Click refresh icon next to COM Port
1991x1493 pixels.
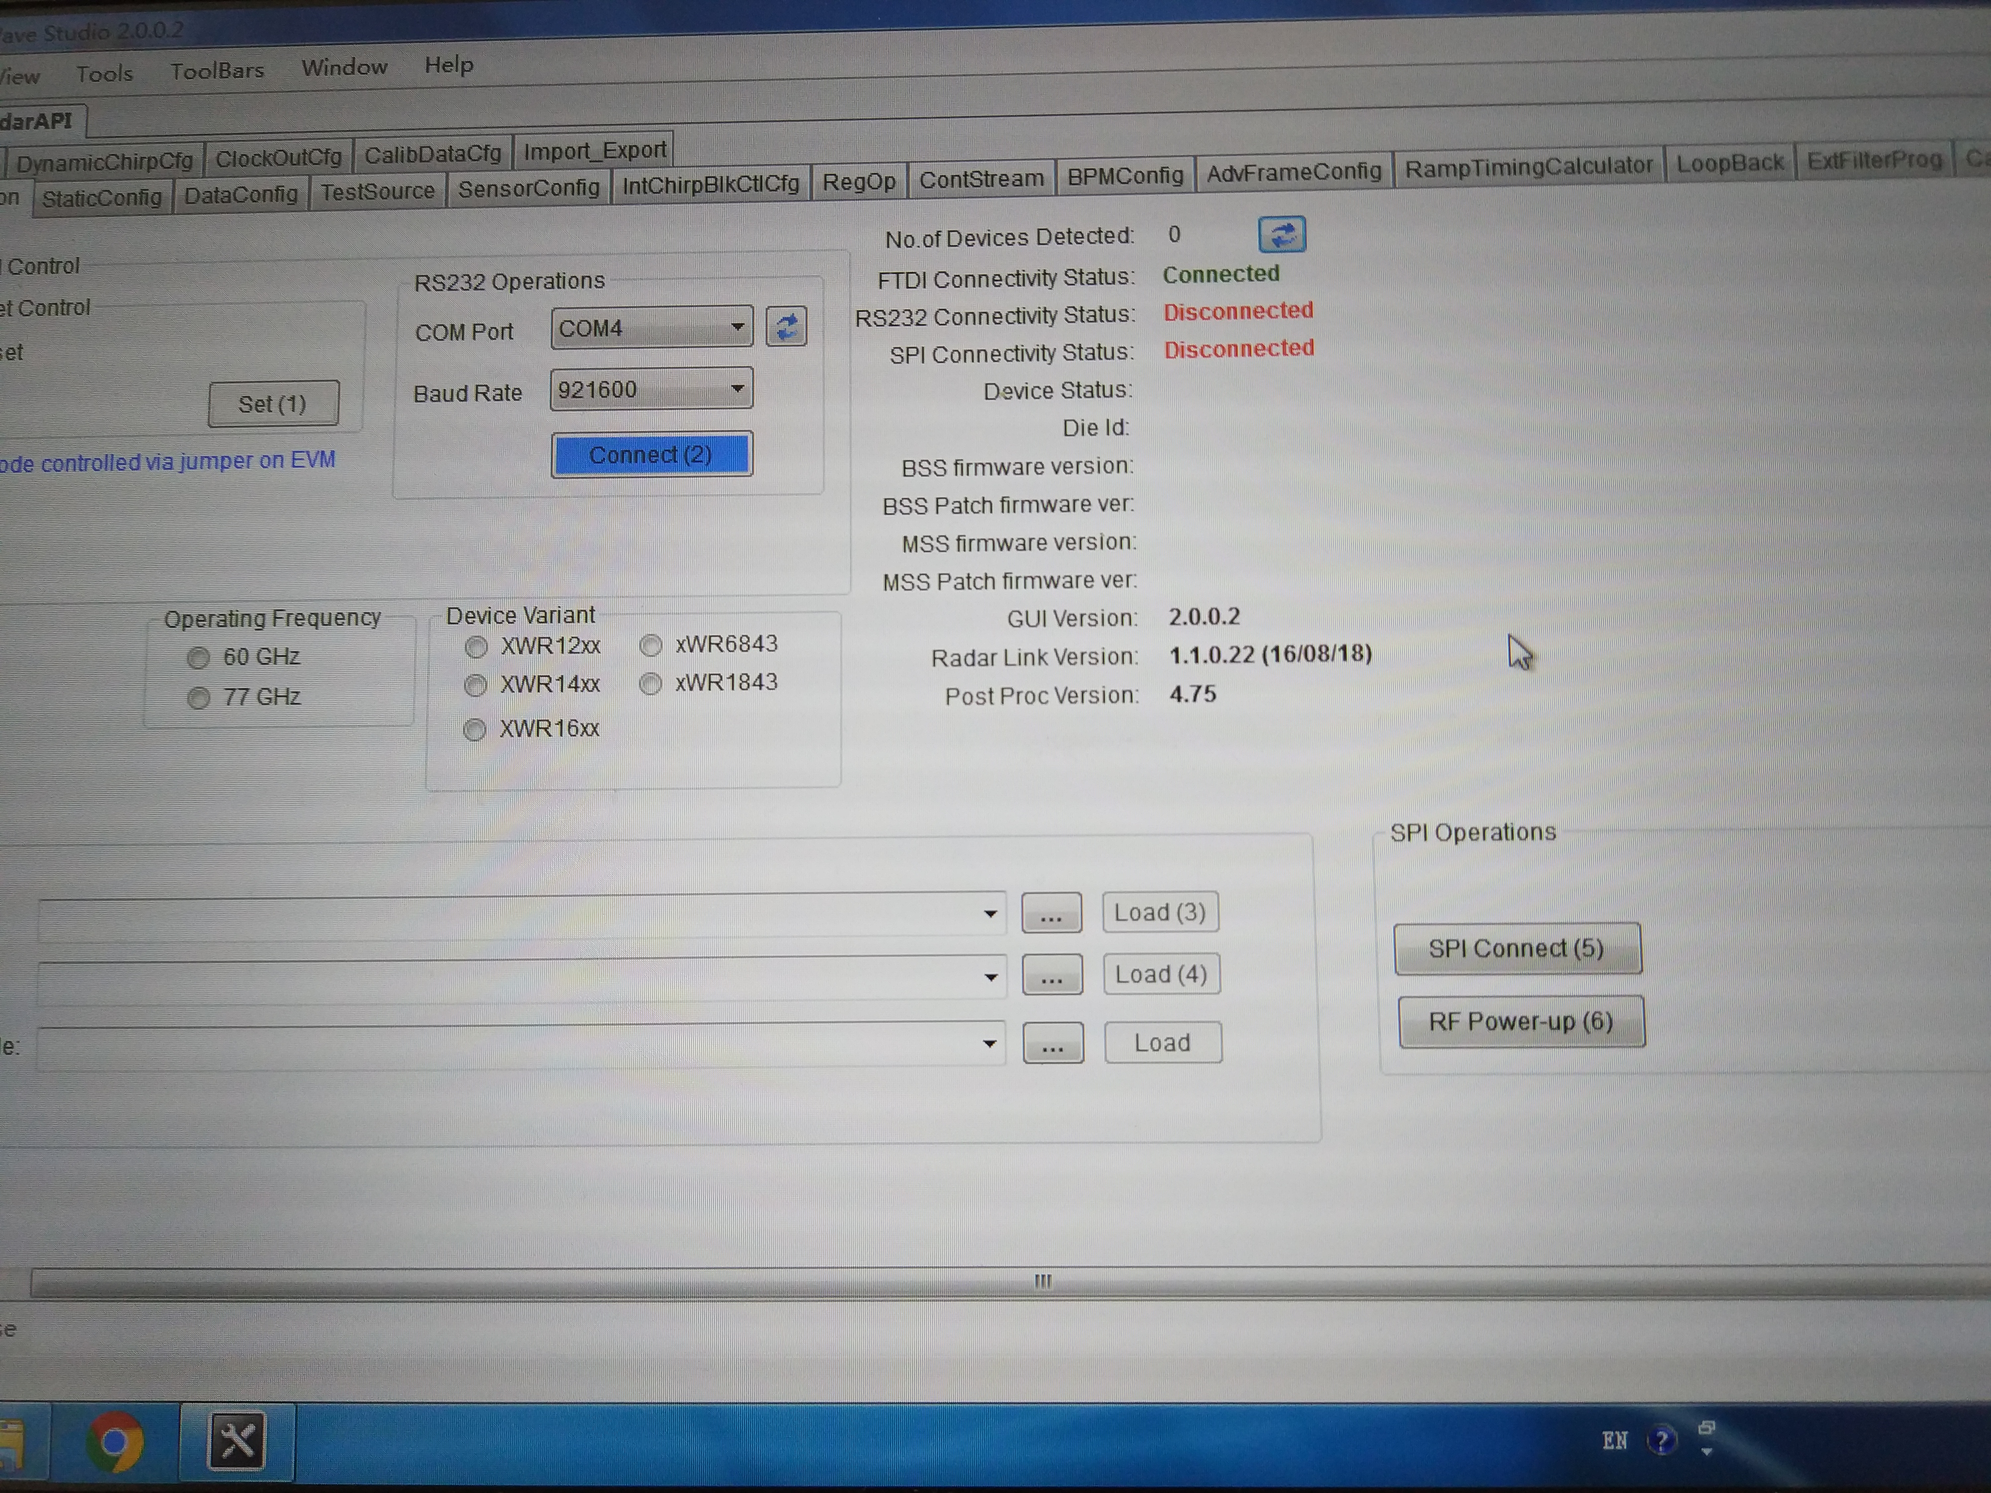pyautogui.click(x=786, y=326)
